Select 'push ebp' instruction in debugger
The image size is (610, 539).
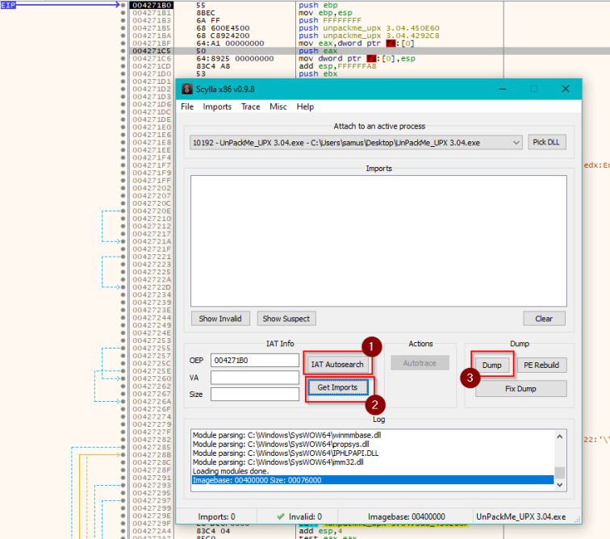coord(318,5)
